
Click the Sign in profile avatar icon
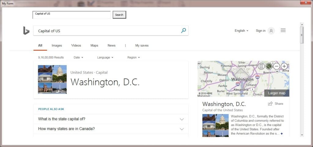pos(271,31)
